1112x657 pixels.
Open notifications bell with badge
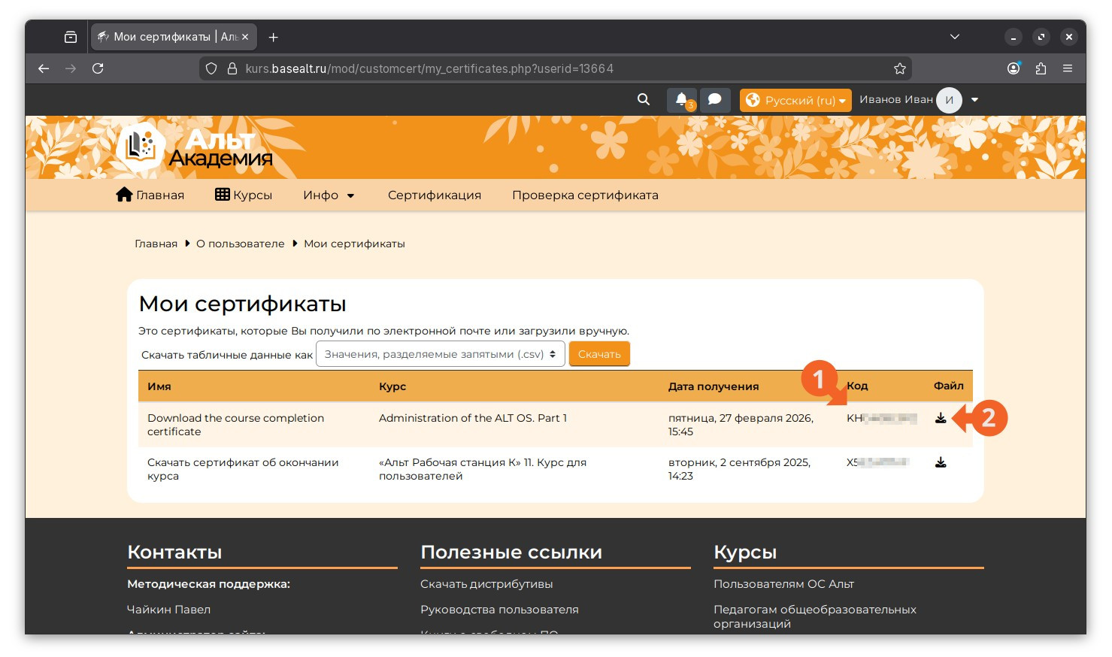point(682,100)
